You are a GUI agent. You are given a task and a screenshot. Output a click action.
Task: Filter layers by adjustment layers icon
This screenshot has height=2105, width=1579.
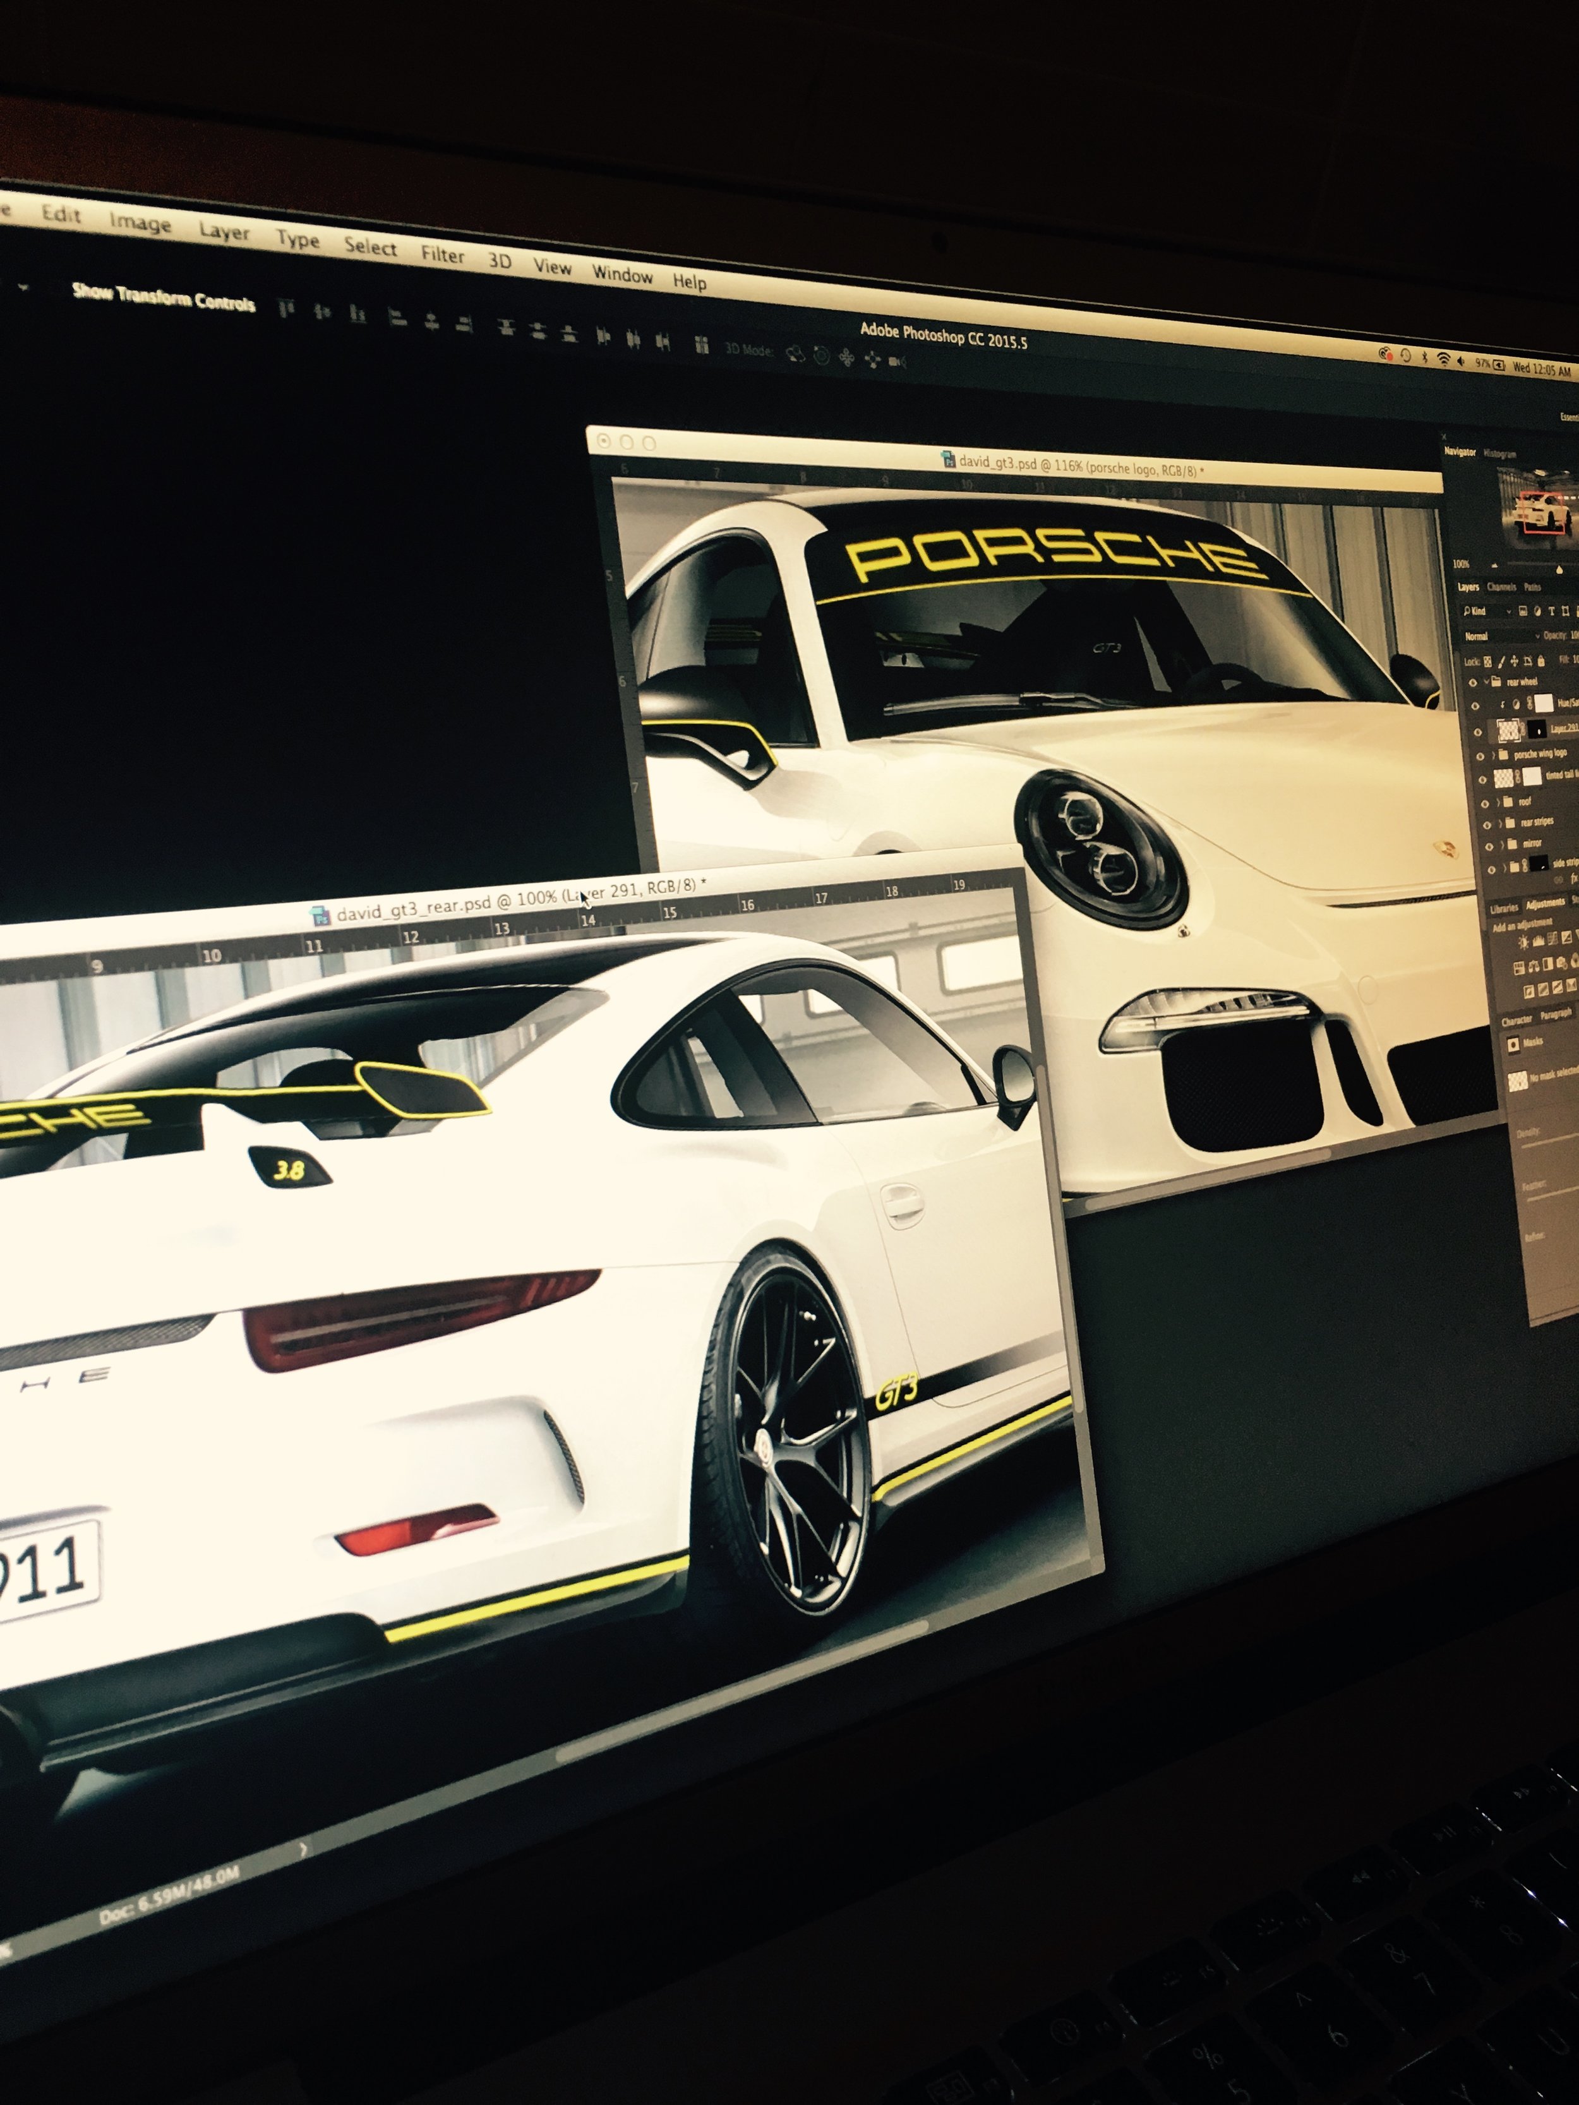[1537, 611]
